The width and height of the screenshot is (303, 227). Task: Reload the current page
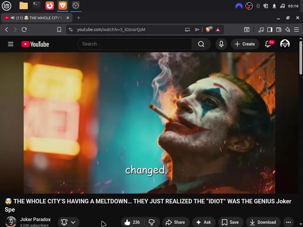[x=24, y=30]
